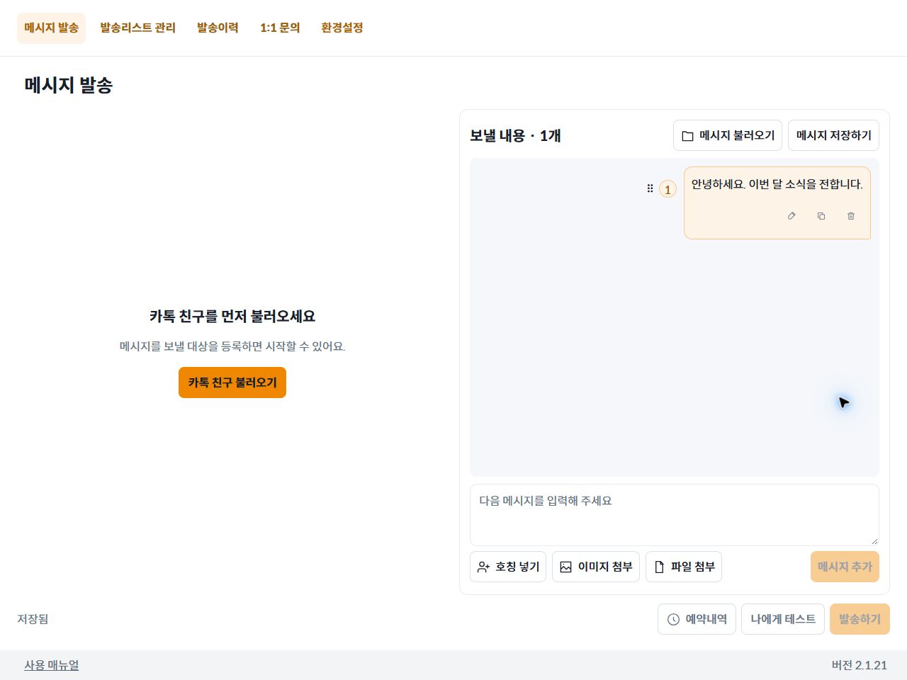907x680 pixels.
Task: Open the 발송이력 tab
Action: pyautogui.click(x=218, y=28)
